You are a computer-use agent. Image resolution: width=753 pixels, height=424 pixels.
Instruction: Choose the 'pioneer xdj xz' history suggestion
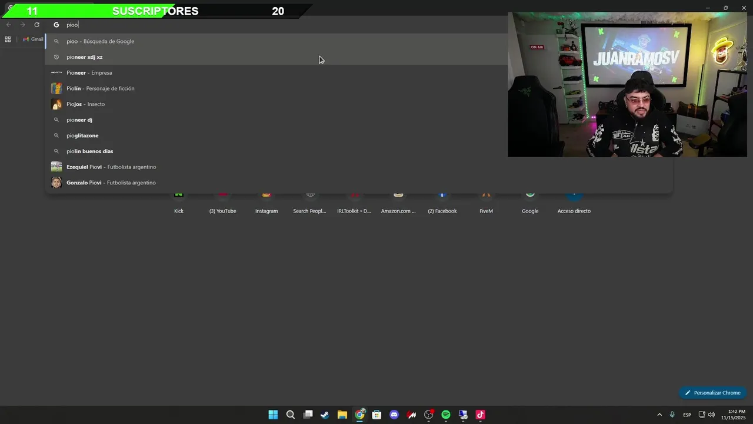[x=276, y=57]
